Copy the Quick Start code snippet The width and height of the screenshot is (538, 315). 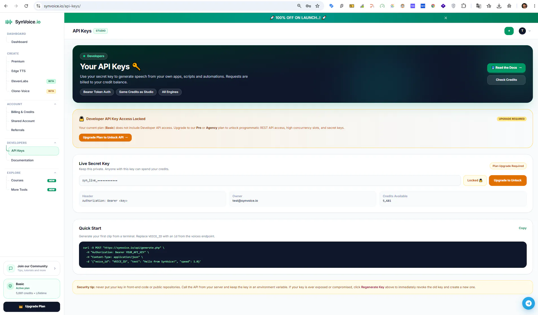tap(522, 228)
